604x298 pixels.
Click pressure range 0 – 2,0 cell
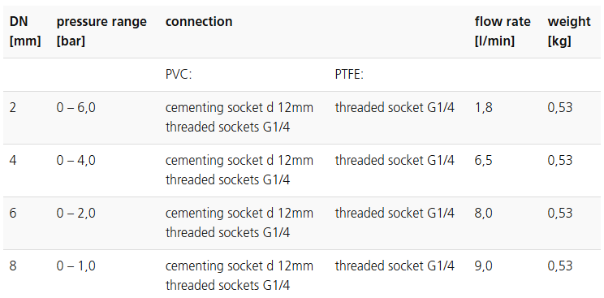click(x=75, y=213)
